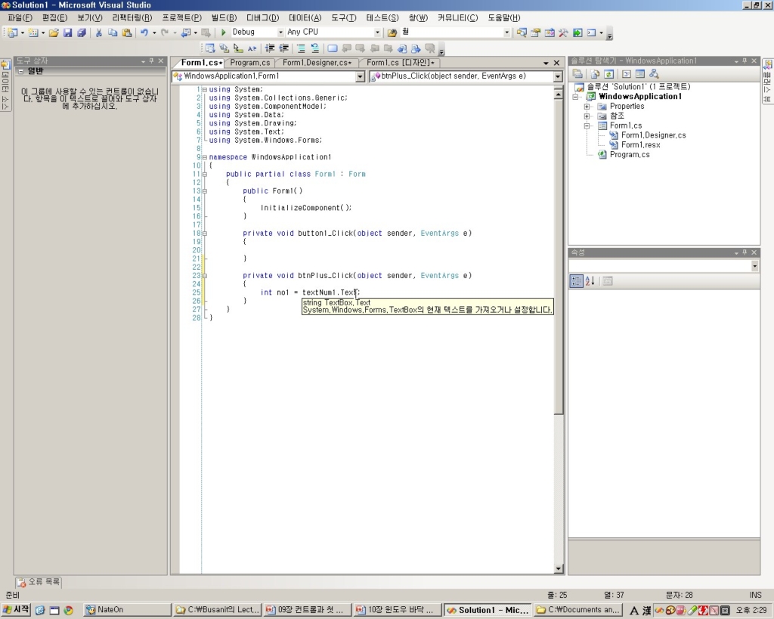This screenshot has width=774, height=619.
Task: Select Form1.Designer.cs in Solution Explorer tree
Action: click(653, 135)
